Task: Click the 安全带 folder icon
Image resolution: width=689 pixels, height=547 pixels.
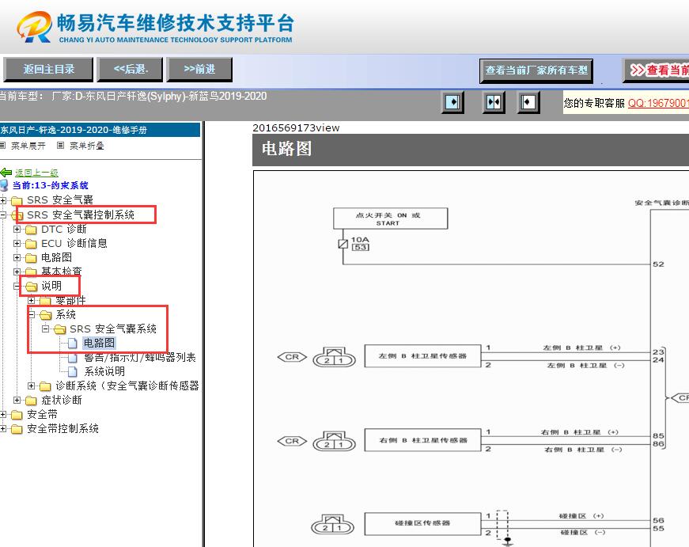Action: point(17,415)
